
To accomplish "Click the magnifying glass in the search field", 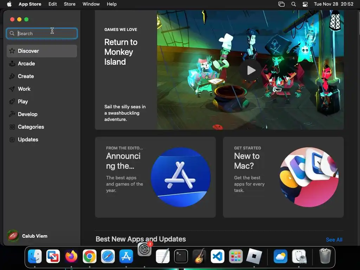I will point(12,33).
